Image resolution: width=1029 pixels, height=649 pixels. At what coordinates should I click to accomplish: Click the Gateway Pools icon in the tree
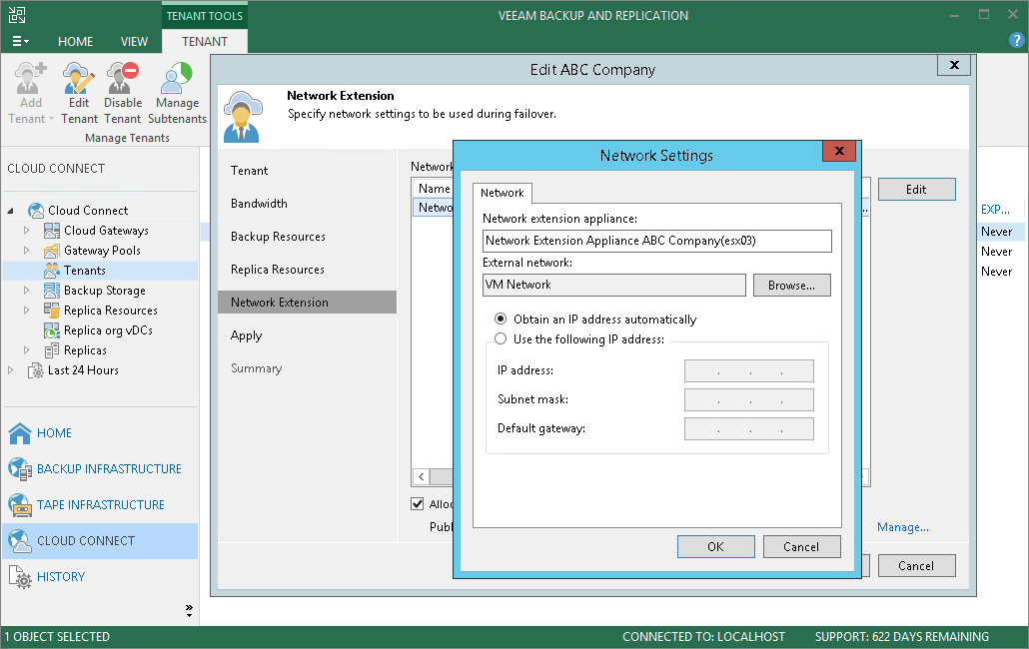point(52,251)
